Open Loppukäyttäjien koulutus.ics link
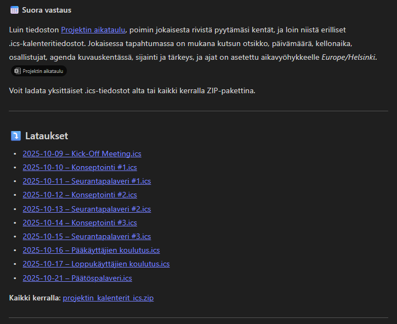397x324 pixels. (96, 264)
